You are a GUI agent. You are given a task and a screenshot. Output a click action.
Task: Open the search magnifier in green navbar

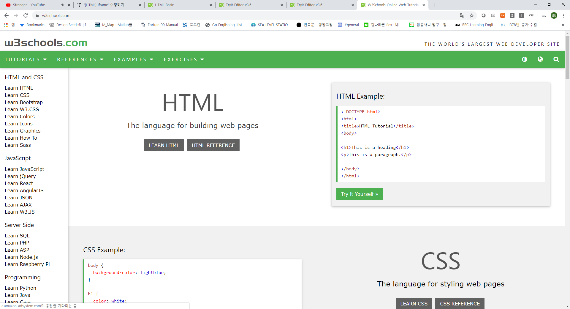click(x=556, y=59)
